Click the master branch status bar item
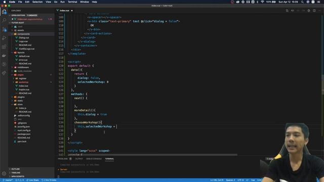 (x=8, y=180)
